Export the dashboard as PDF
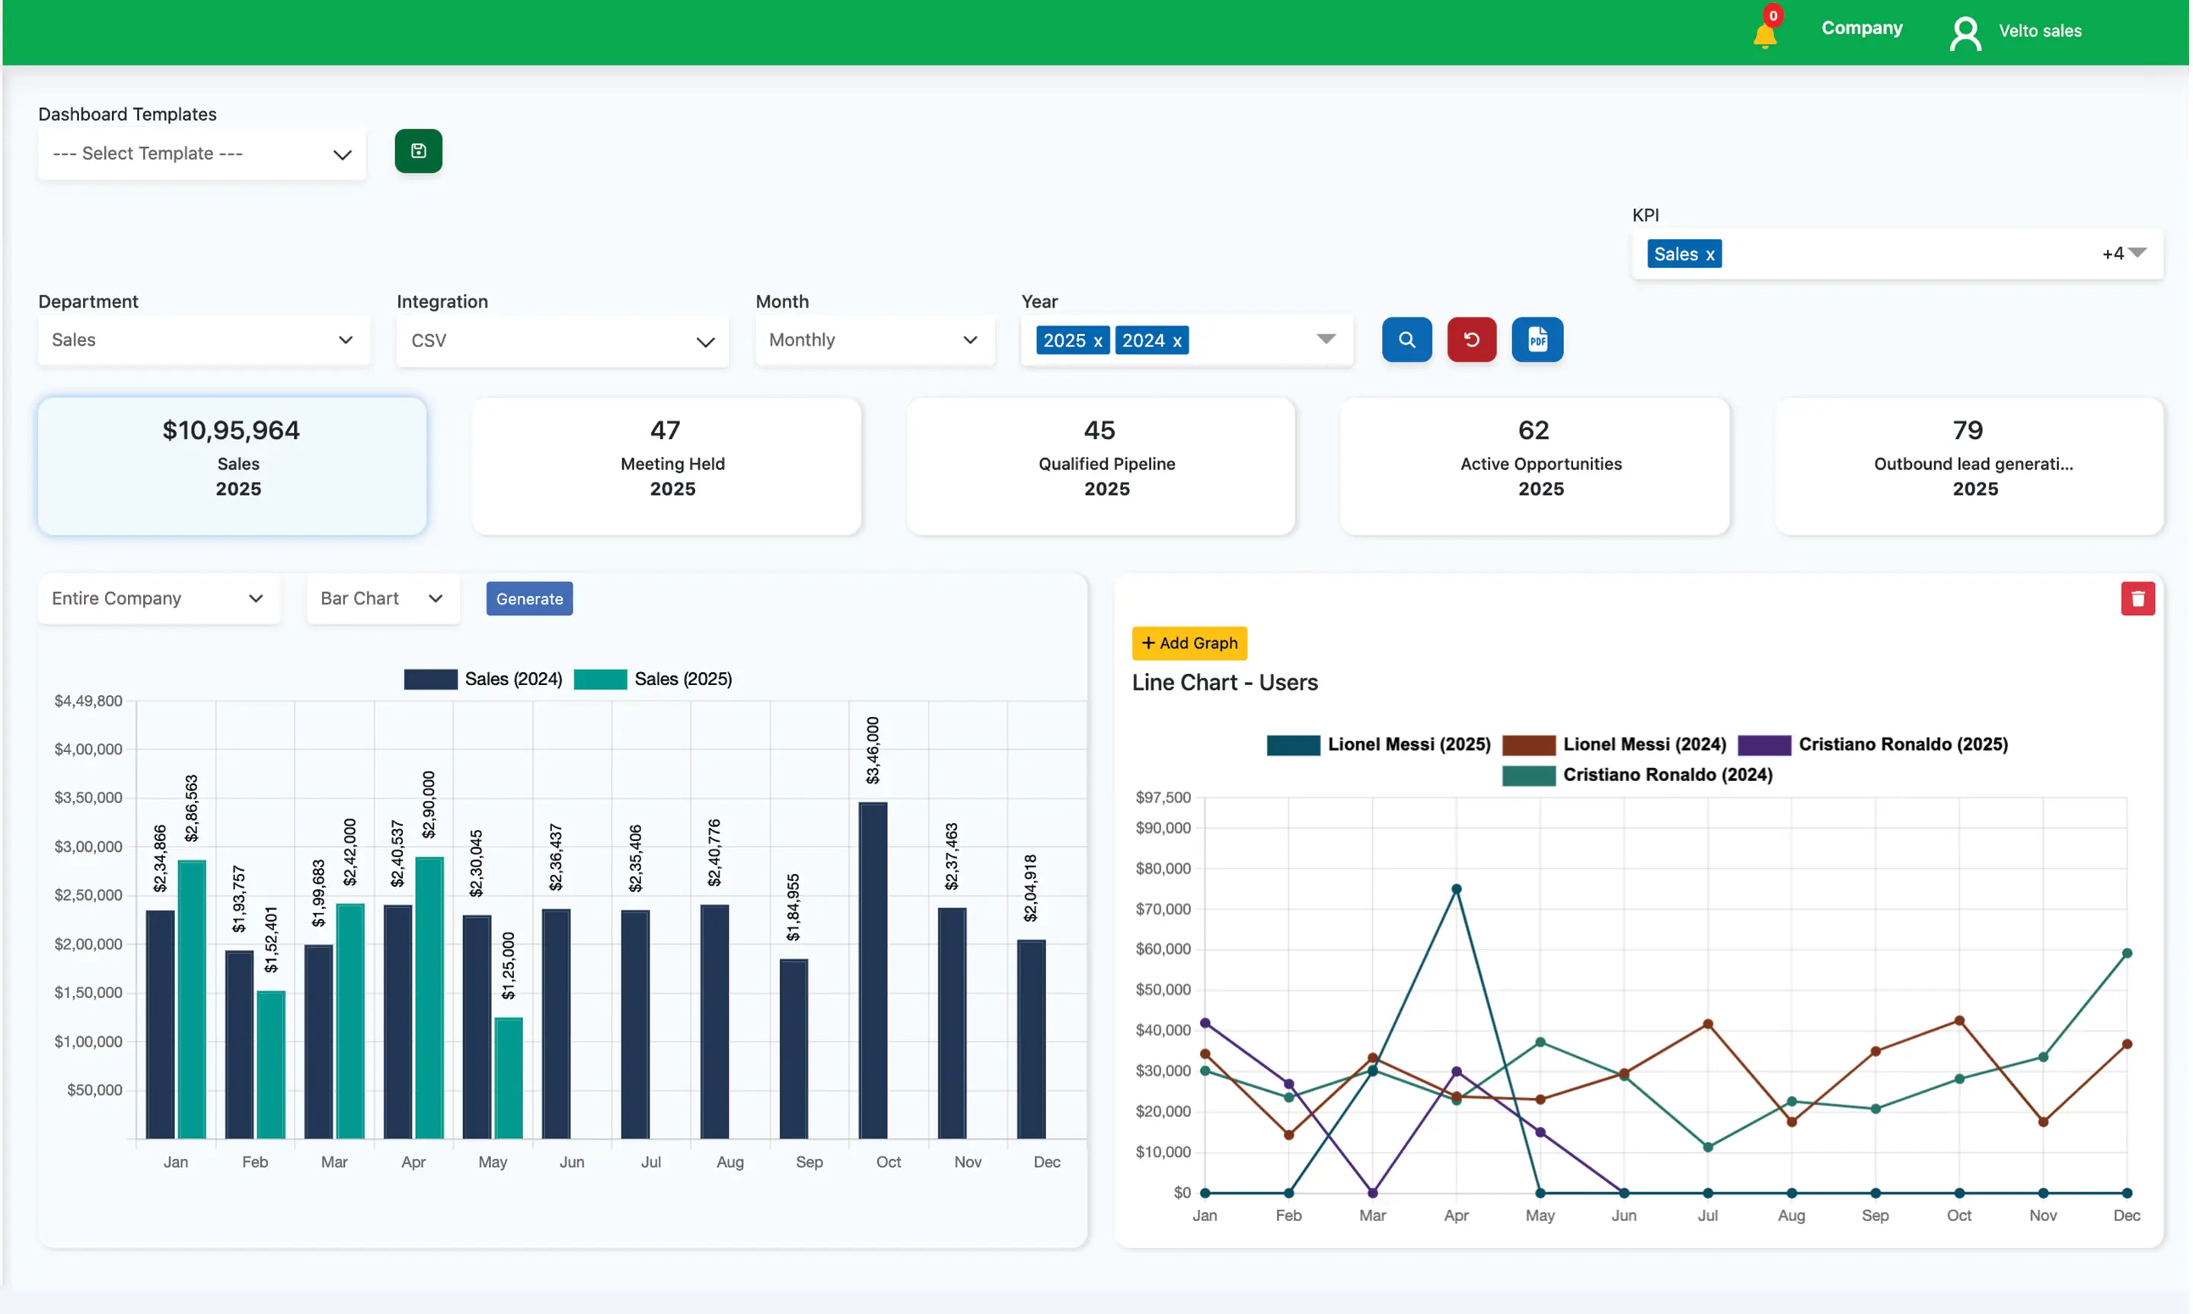 click(1537, 339)
